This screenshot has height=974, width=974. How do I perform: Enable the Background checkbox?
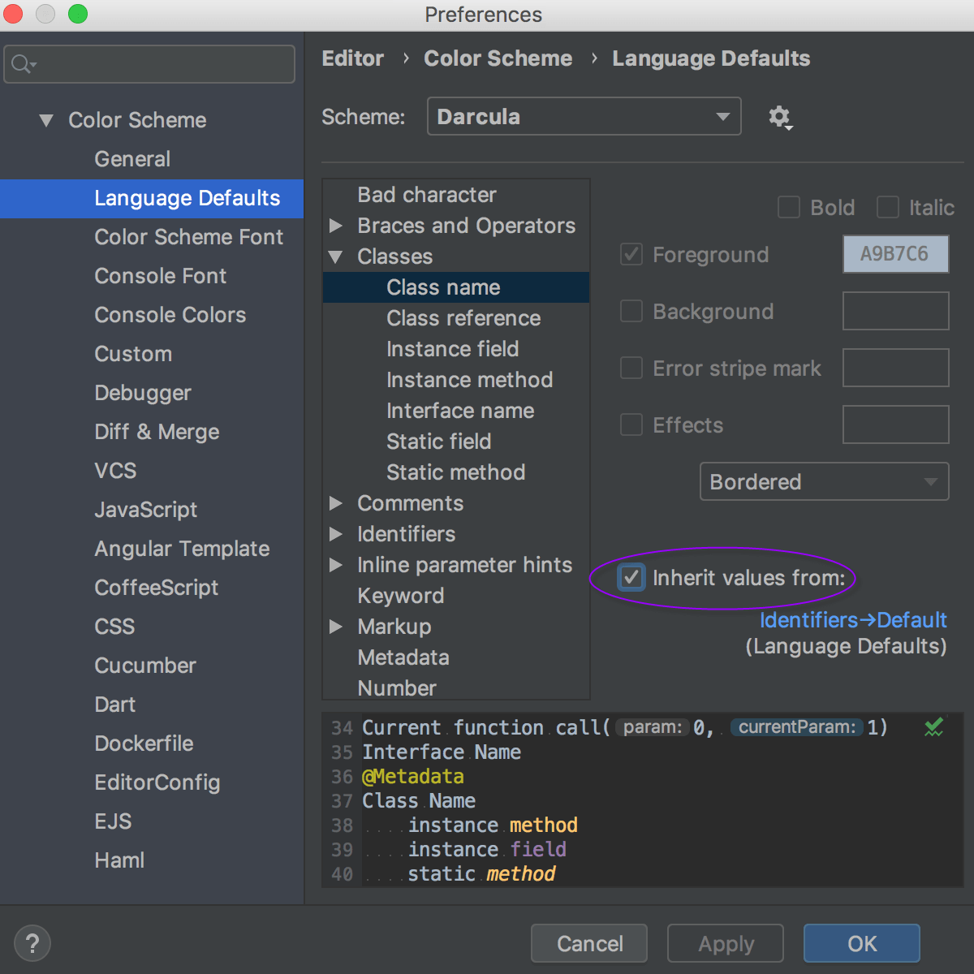631,311
